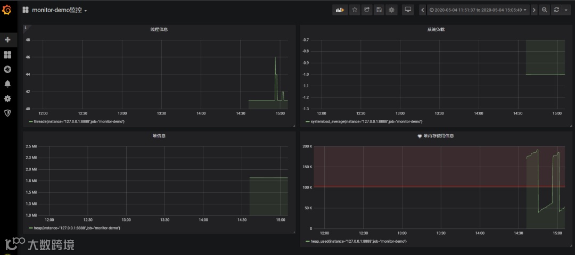The height and width of the screenshot is (255, 575).
Task: Click the 1.0 Mil y-axis label
Action: pos(31,215)
